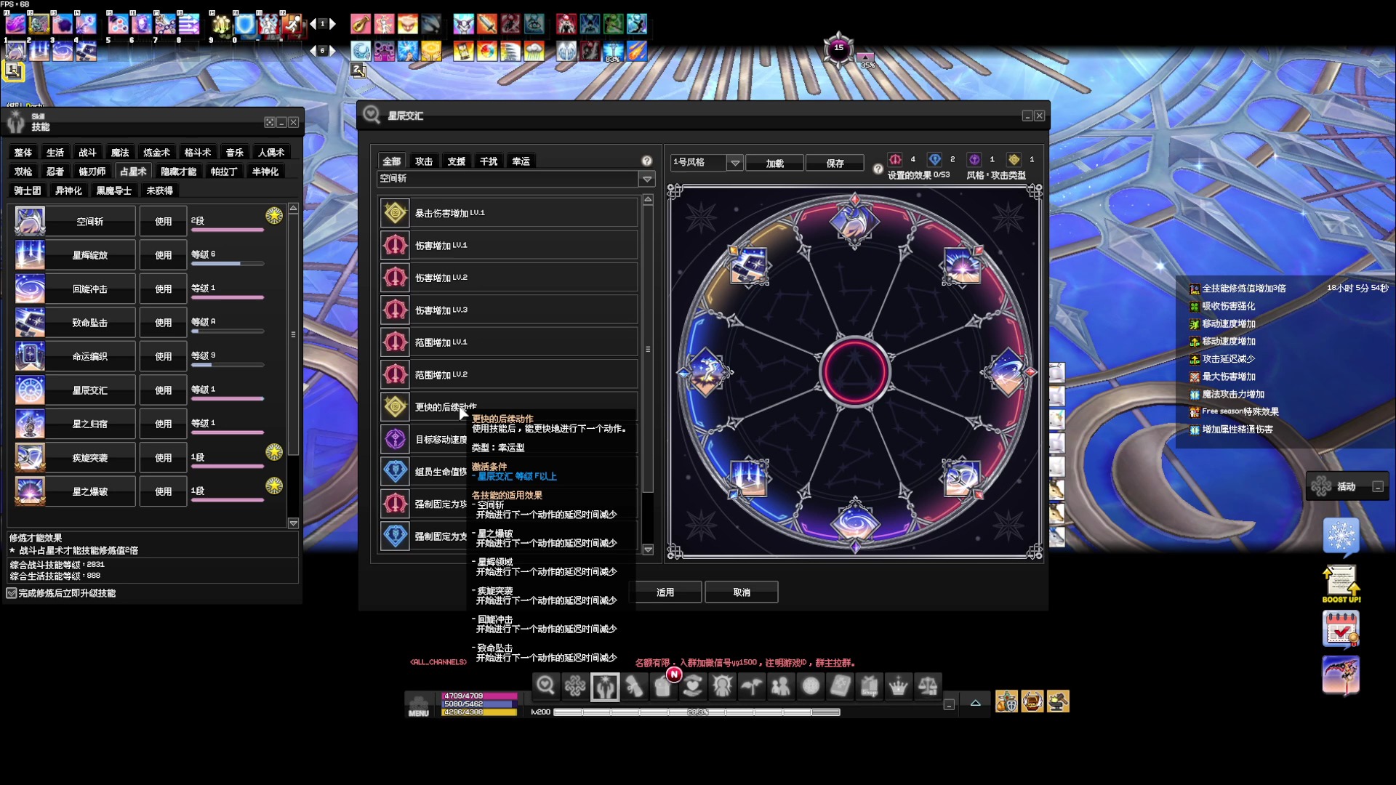The width and height of the screenshot is (1396, 785).
Task: Open the 空间斩 skill filter dropdown
Action: pos(646,178)
